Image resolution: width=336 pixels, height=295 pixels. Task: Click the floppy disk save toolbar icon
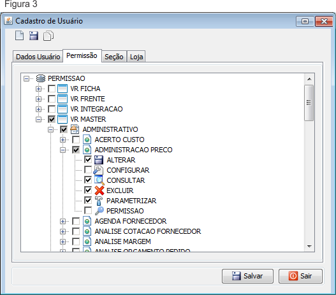click(34, 36)
